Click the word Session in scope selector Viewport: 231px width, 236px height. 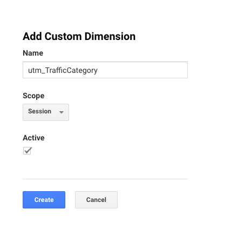(x=39, y=111)
